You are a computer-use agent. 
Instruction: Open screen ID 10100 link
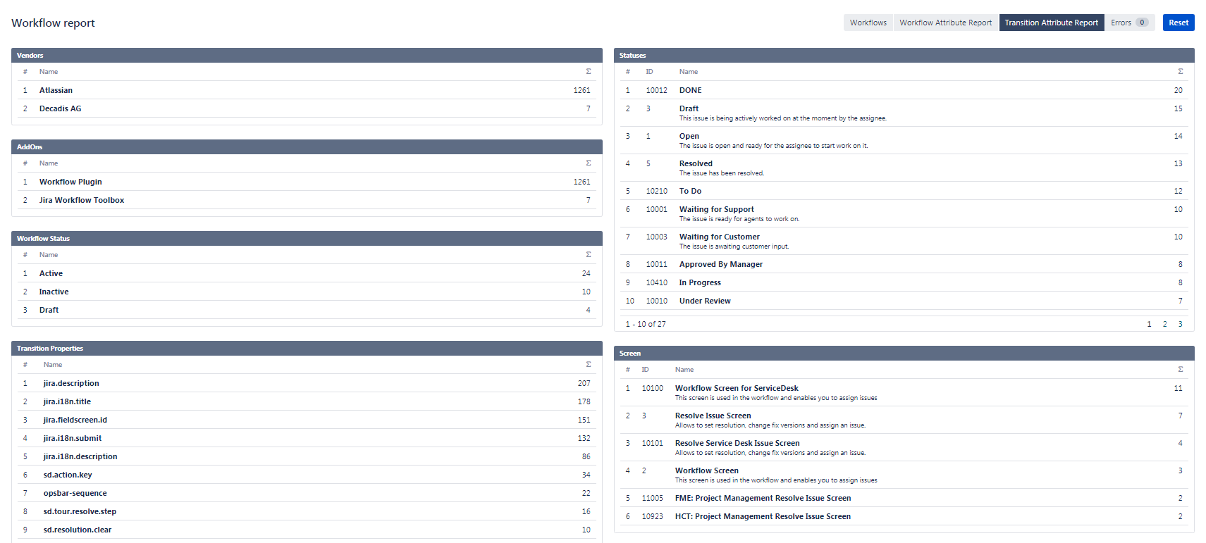(652, 388)
